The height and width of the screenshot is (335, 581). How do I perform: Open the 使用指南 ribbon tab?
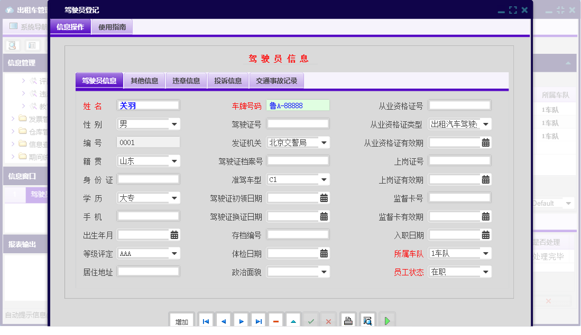click(112, 26)
